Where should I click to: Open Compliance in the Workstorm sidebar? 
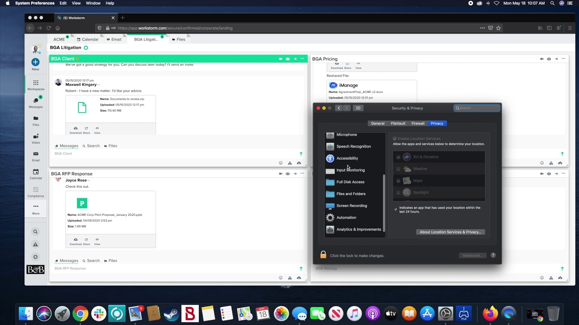click(36, 192)
